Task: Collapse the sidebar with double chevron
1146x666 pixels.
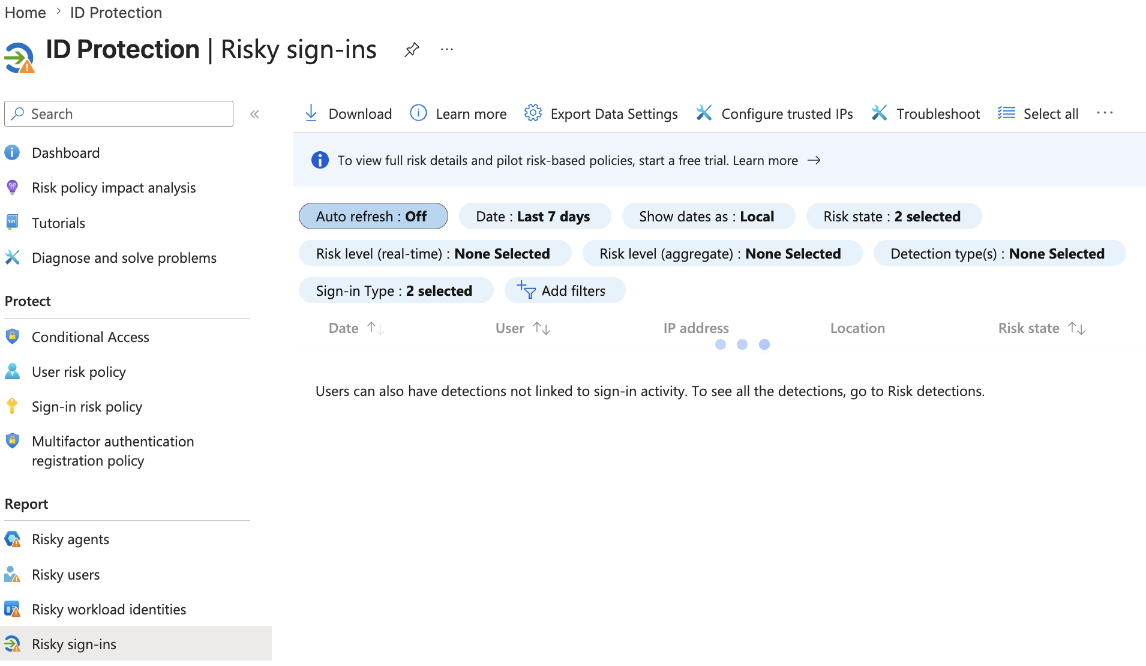Action: (x=254, y=114)
